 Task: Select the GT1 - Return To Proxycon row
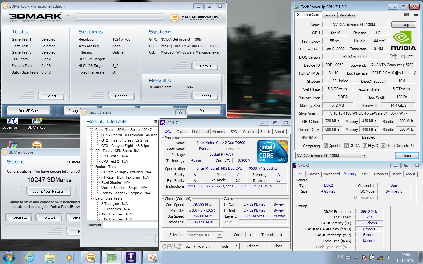(130, 135)
